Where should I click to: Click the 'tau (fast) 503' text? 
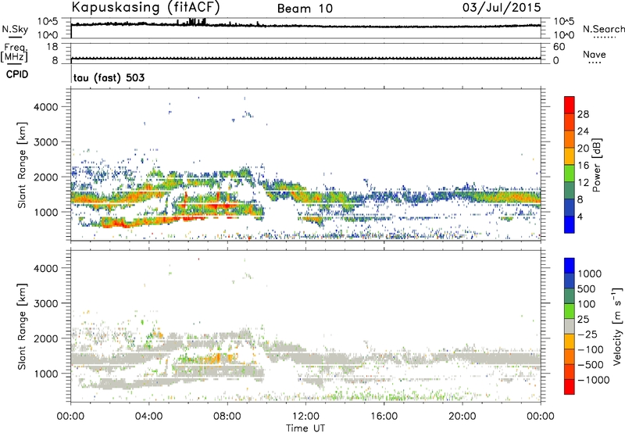tap(109, 77)
